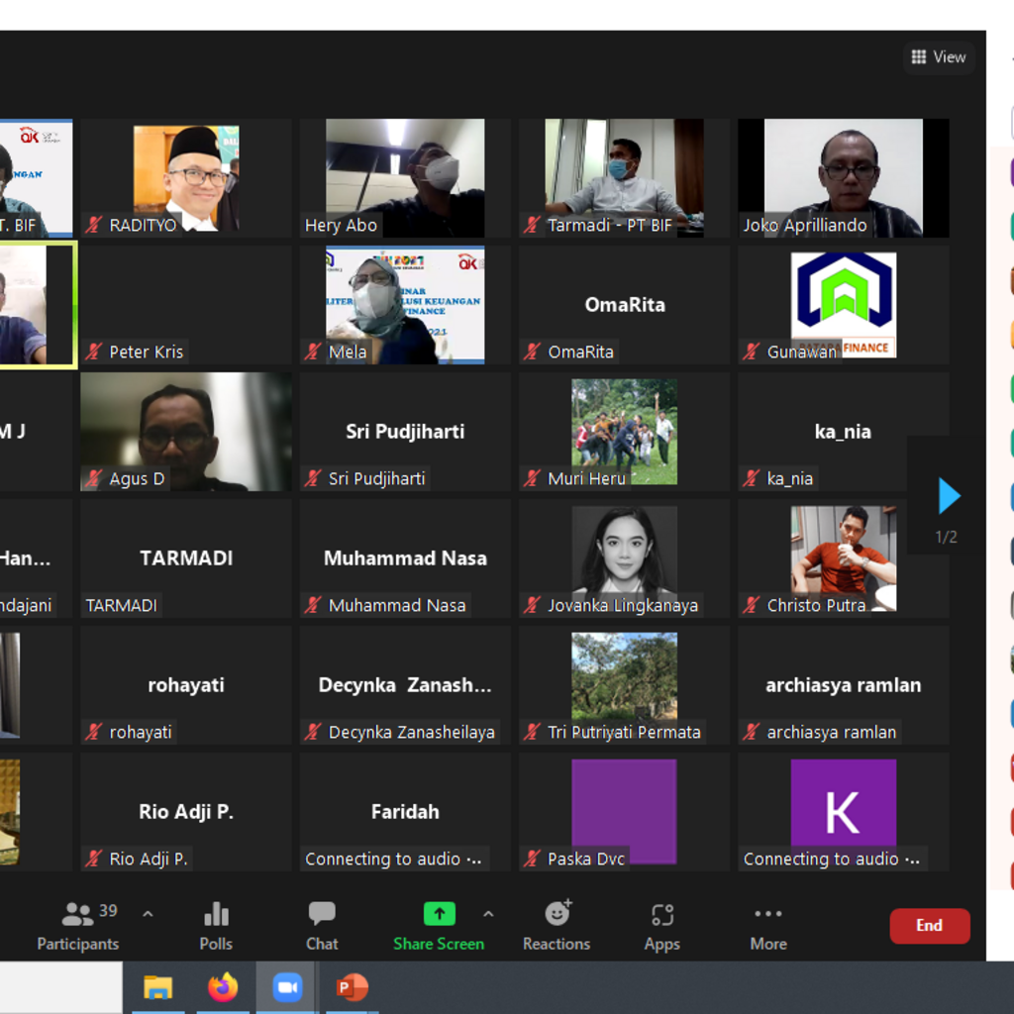
Task: Open PowerPoint from the taskbar
Action: pyautogui.click(x=352, y=987)
